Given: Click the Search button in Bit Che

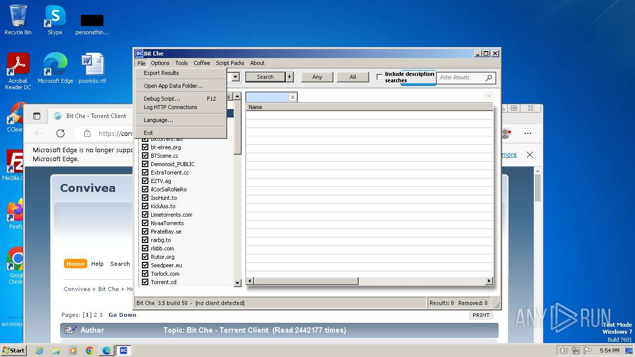Looking at the screenshot, I should [x=265, y=77].
